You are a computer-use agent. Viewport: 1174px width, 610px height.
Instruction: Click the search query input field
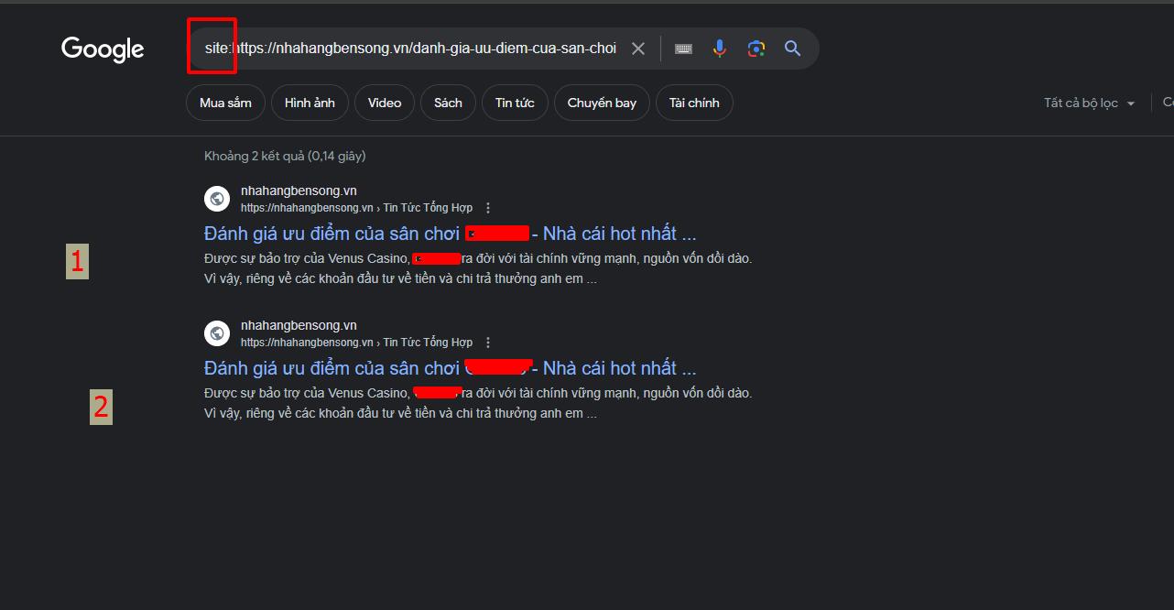point(410,49)
